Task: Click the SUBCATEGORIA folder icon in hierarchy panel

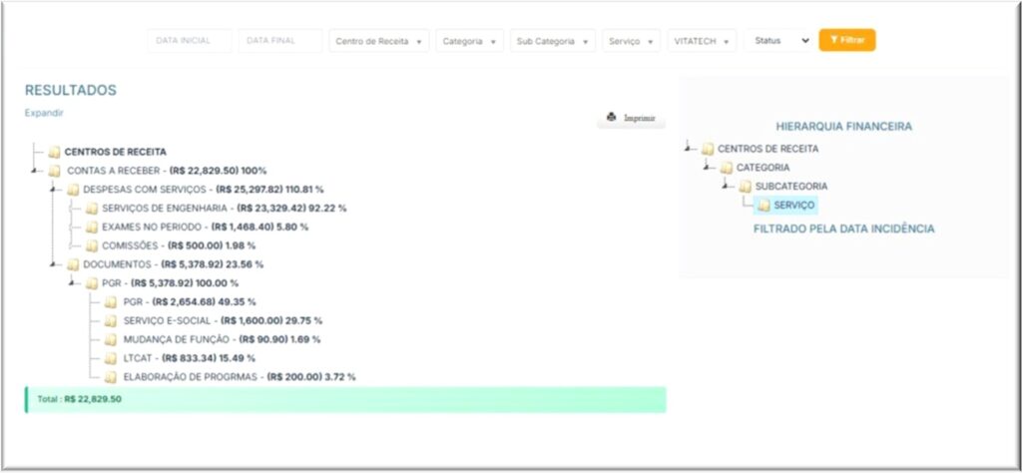Action: [x=746, y=187]
